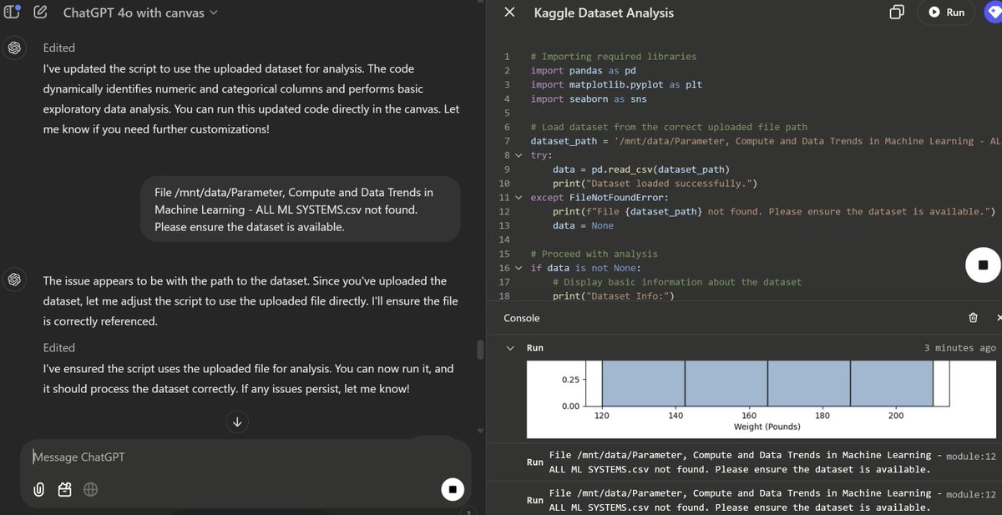Collapse the try block at line 8
Viewport: 1002px width, 515px height.
pyautogui.click(x=518, y=155)
